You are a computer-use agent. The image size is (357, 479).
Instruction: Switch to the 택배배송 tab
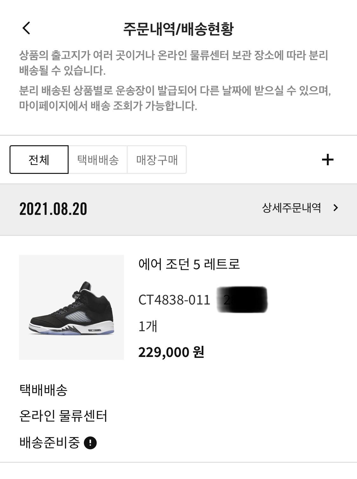(x=98, y=160)
